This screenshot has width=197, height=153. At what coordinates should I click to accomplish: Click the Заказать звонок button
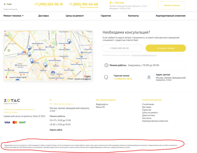tap(172, 5)
